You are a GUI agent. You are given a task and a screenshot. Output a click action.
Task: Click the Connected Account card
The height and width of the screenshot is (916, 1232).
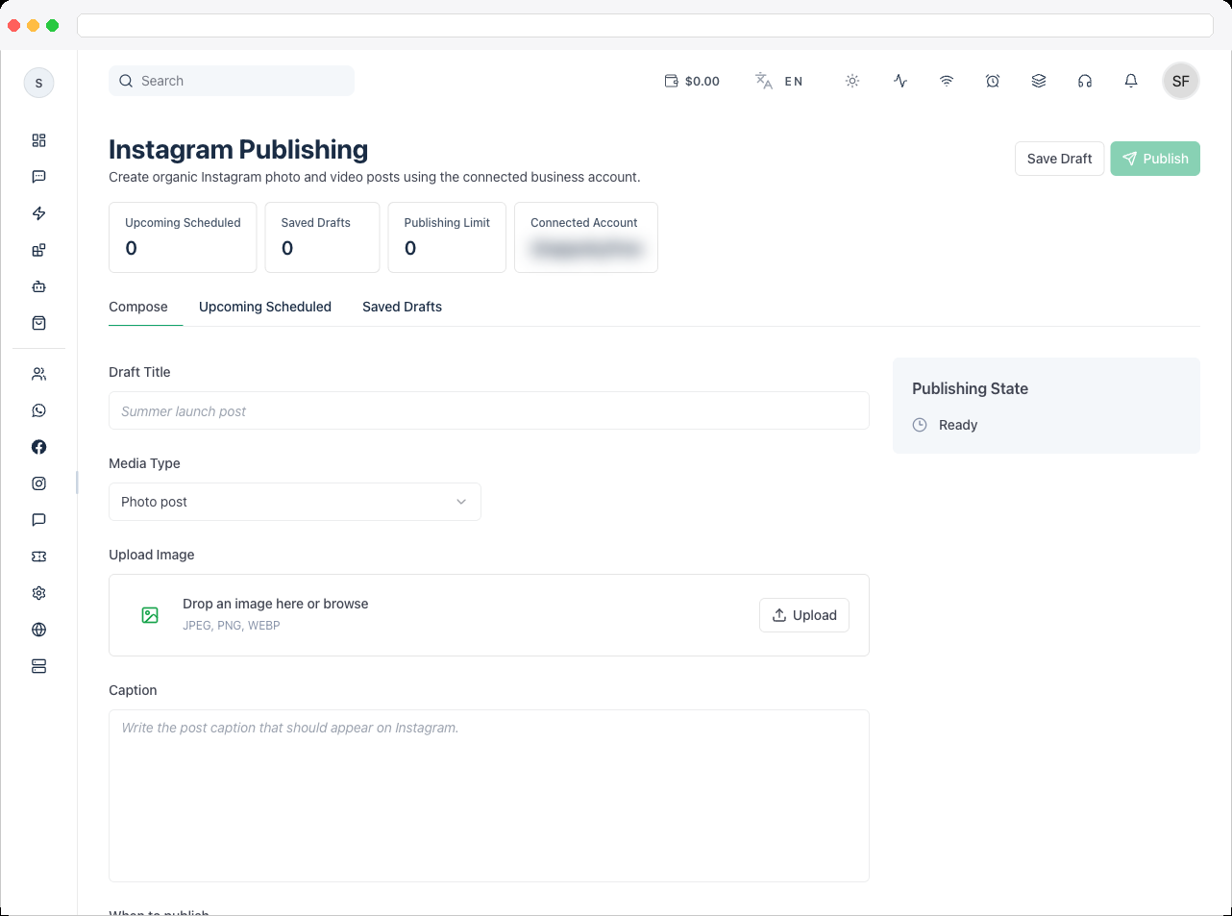586,237
